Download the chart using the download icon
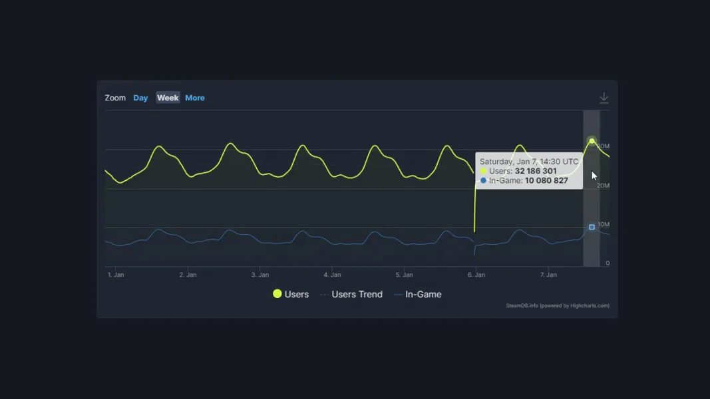710x399 pixels. pos(604,98)
